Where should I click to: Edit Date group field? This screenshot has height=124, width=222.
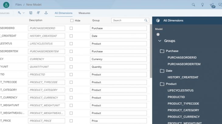click(x=118, y=36)
